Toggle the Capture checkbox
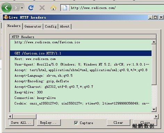This screenshot has height=133, width=164. point(76,123)
